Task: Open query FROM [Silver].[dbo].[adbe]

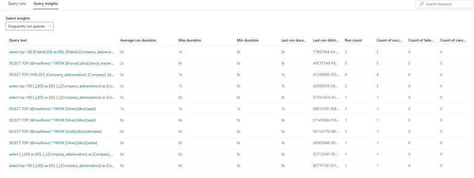Action: pyautogui.click(x=53, y=143)
